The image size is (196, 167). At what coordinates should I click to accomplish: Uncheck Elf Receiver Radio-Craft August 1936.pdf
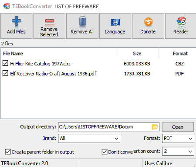(5, 73)
